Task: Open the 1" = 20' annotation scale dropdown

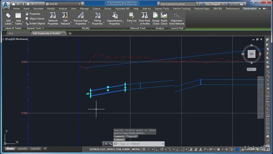Action: tap(209, 149)
